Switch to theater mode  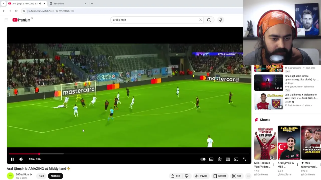228,159
